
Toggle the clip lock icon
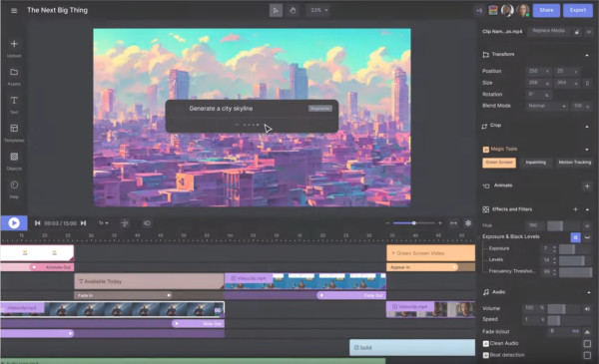[x=577, y=32]
